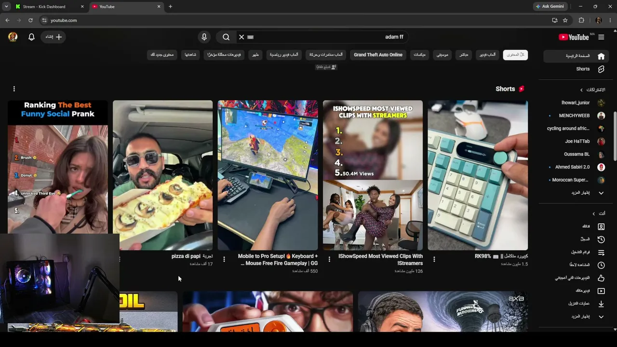Open options for the RK98 keyboard Short
The width and height of the screenshot is (617, 347).
[x=434, y=259]
